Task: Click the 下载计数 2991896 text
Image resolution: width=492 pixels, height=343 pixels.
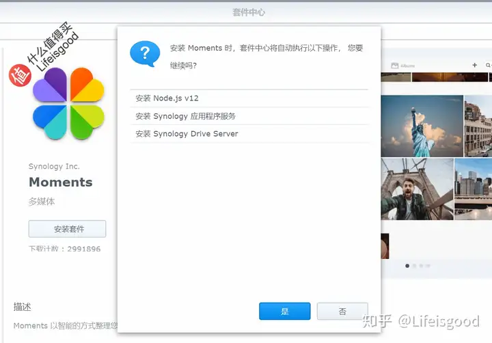Action: click(65, 249)
